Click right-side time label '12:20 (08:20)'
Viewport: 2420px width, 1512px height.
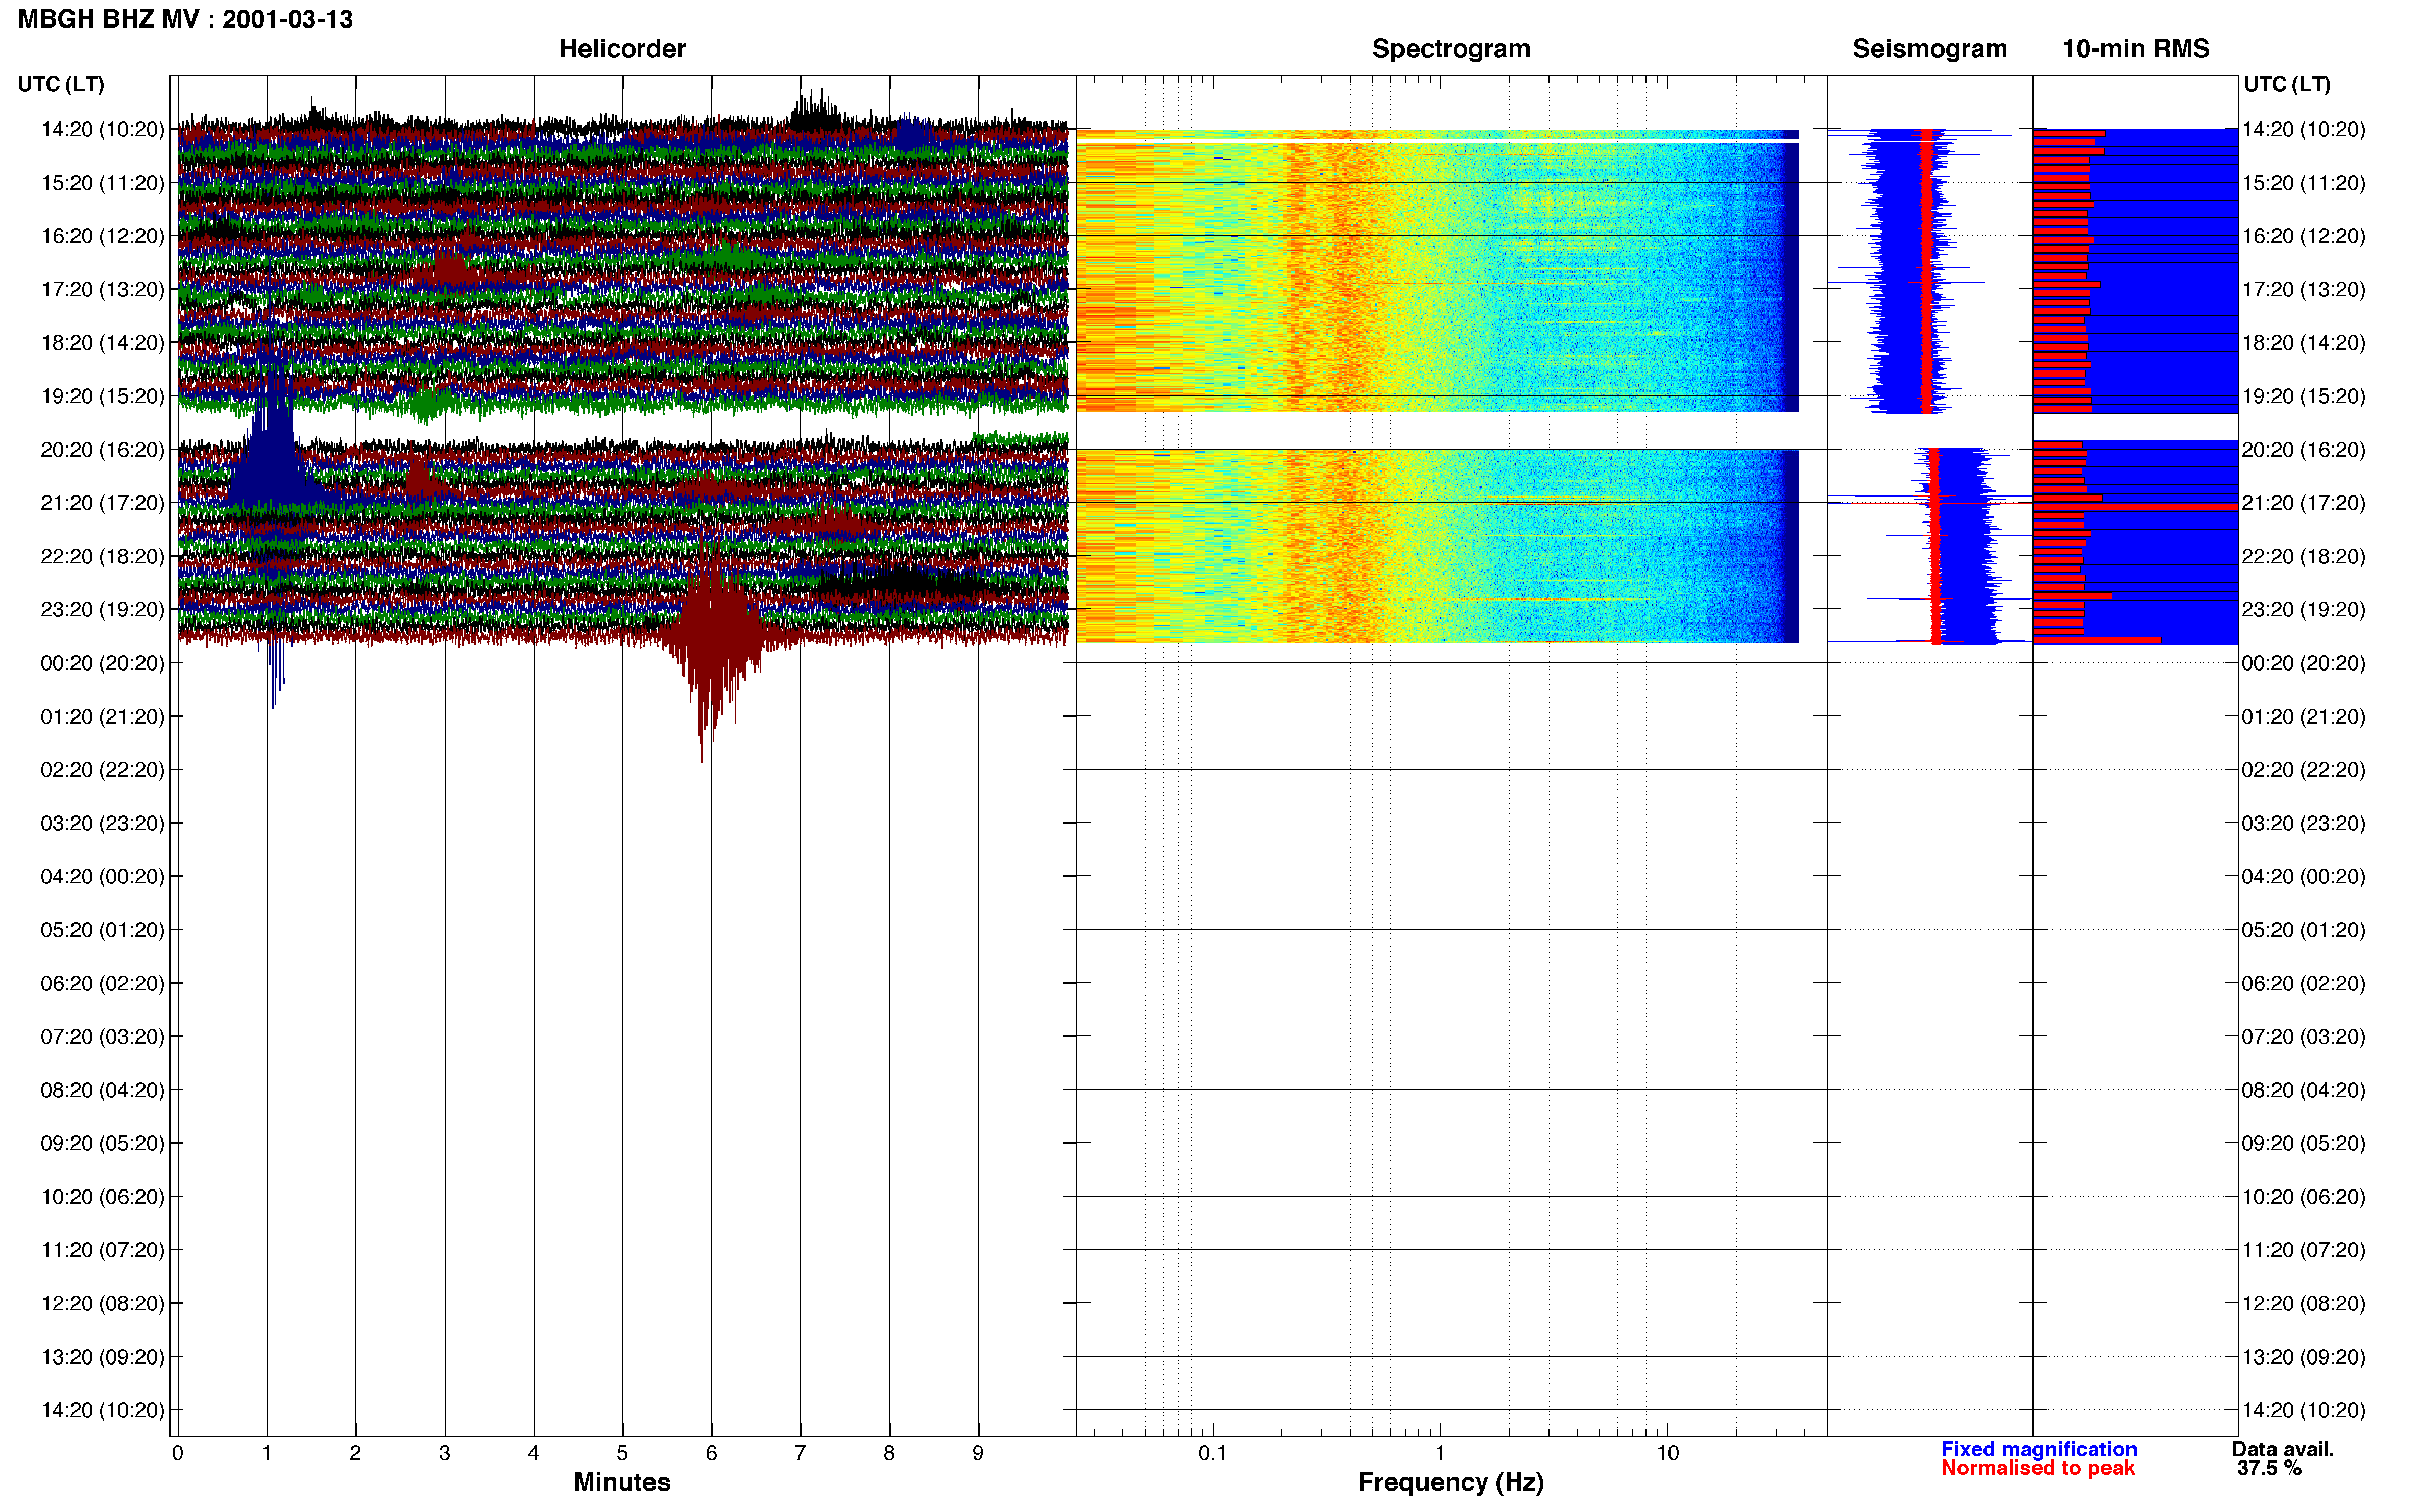2304,1304
